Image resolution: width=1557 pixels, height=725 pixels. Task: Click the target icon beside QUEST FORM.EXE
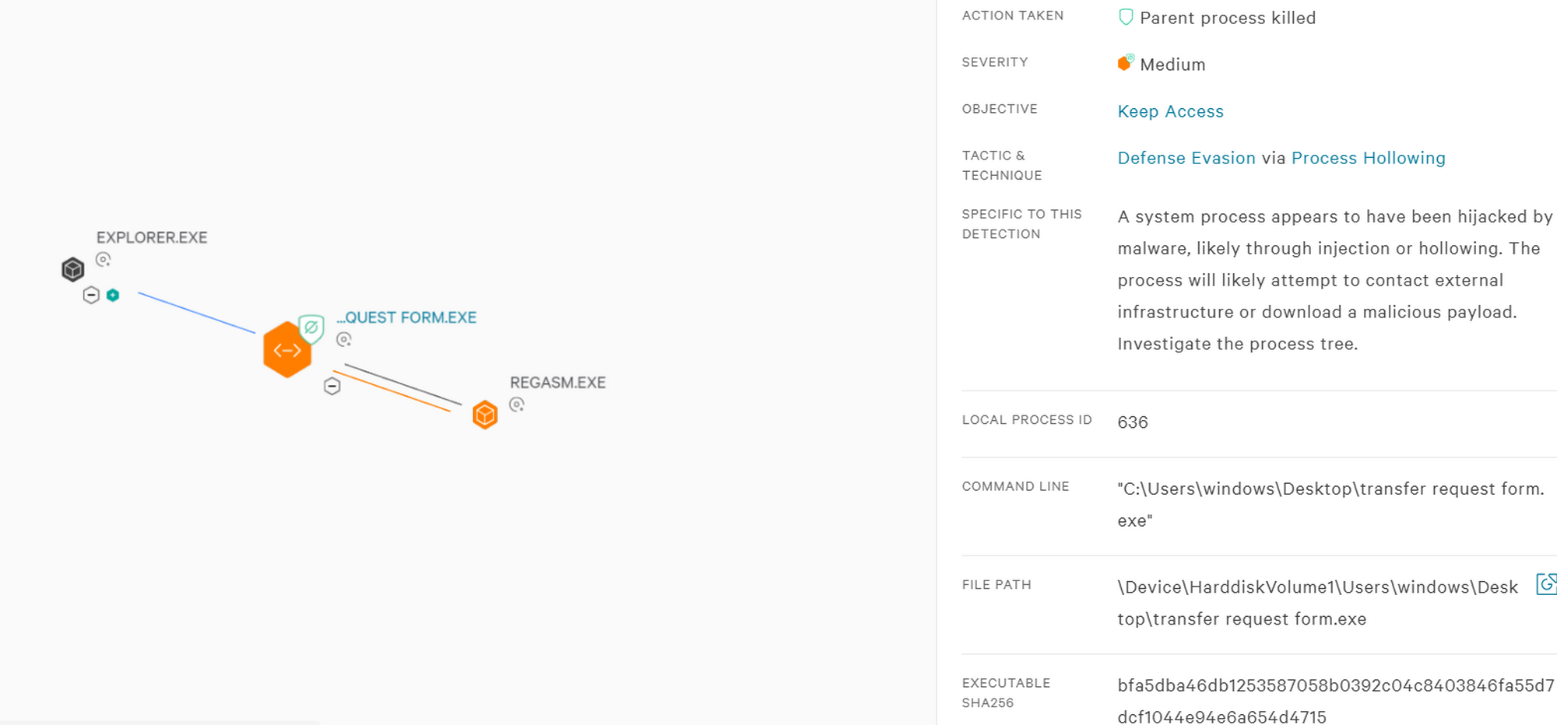pos(344,340)
